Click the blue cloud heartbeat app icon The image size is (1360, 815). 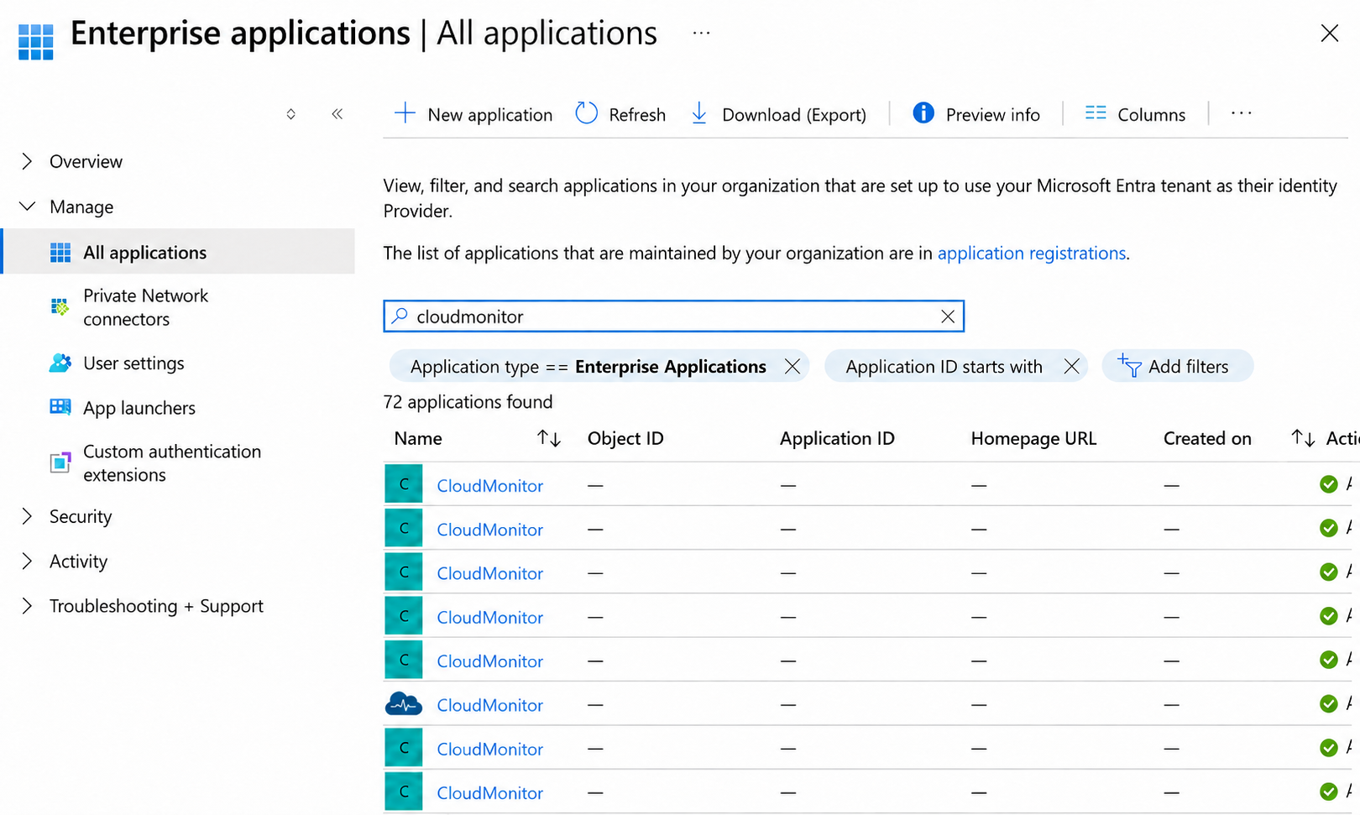click(404, 704)
